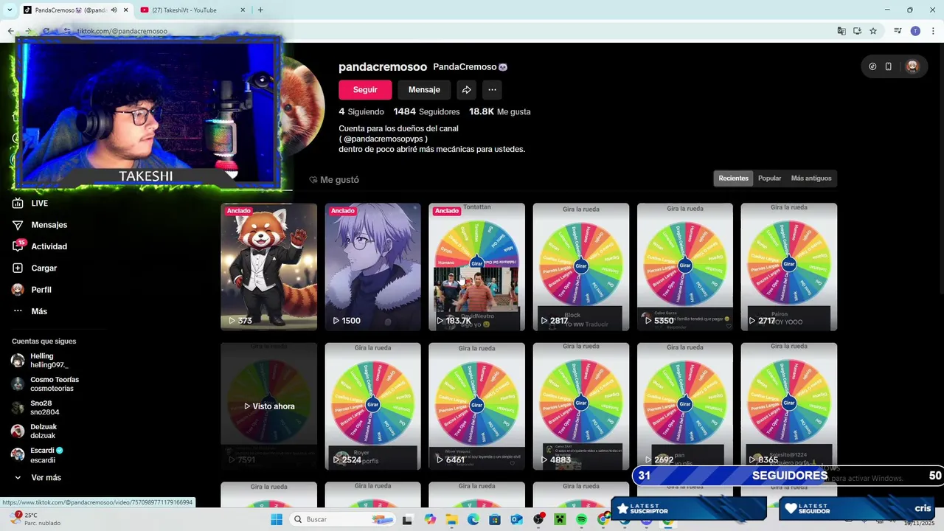
Task: Switch to Más antiguos sort tab
Action: 811,178
